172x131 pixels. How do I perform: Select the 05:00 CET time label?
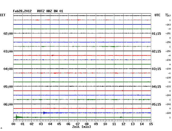pos(8,87)
